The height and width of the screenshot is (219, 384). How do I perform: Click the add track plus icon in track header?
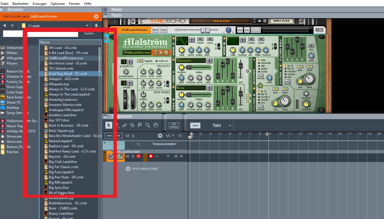click(x=160, y=136)
